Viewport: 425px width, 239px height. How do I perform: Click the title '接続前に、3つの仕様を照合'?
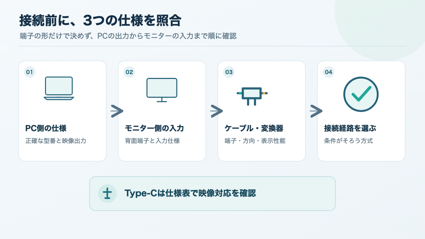(100, 21)
